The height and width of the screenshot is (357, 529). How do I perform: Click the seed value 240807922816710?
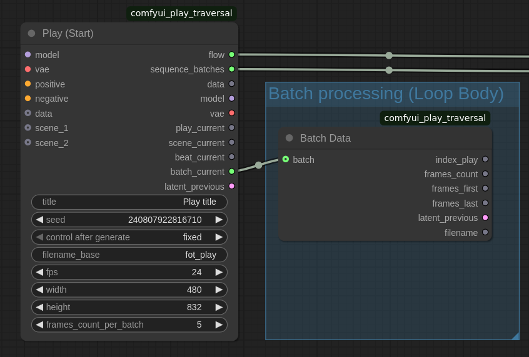coord(165,220)
